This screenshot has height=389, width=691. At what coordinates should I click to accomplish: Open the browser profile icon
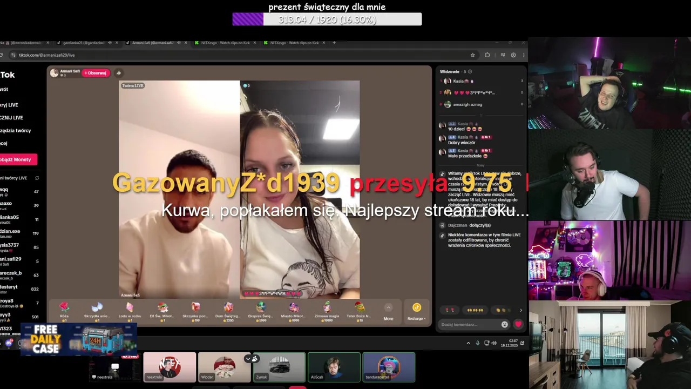pos(513,55)
